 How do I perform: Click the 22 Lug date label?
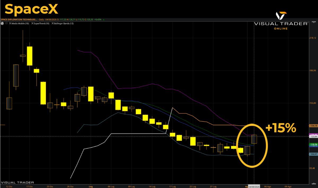[x=192, y=186]
